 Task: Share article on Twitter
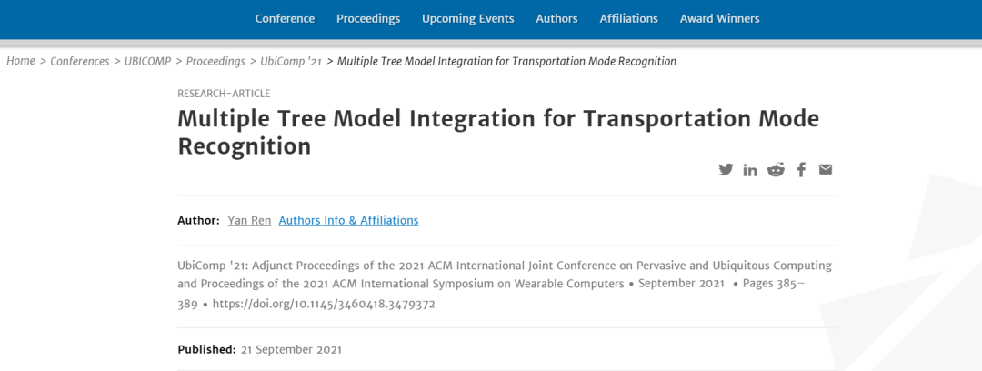tap(726, 169)
